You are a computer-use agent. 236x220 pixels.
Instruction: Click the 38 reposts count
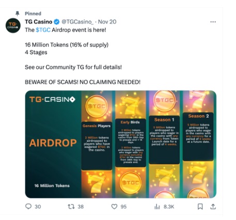click(x=81, y=207)
